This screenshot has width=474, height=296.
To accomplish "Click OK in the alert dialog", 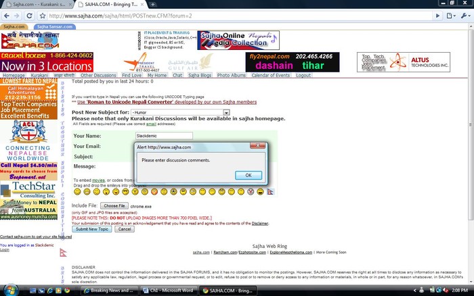I will pos(248,175).
